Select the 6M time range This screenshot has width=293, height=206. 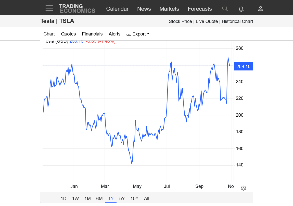click(x=99, y=199)
